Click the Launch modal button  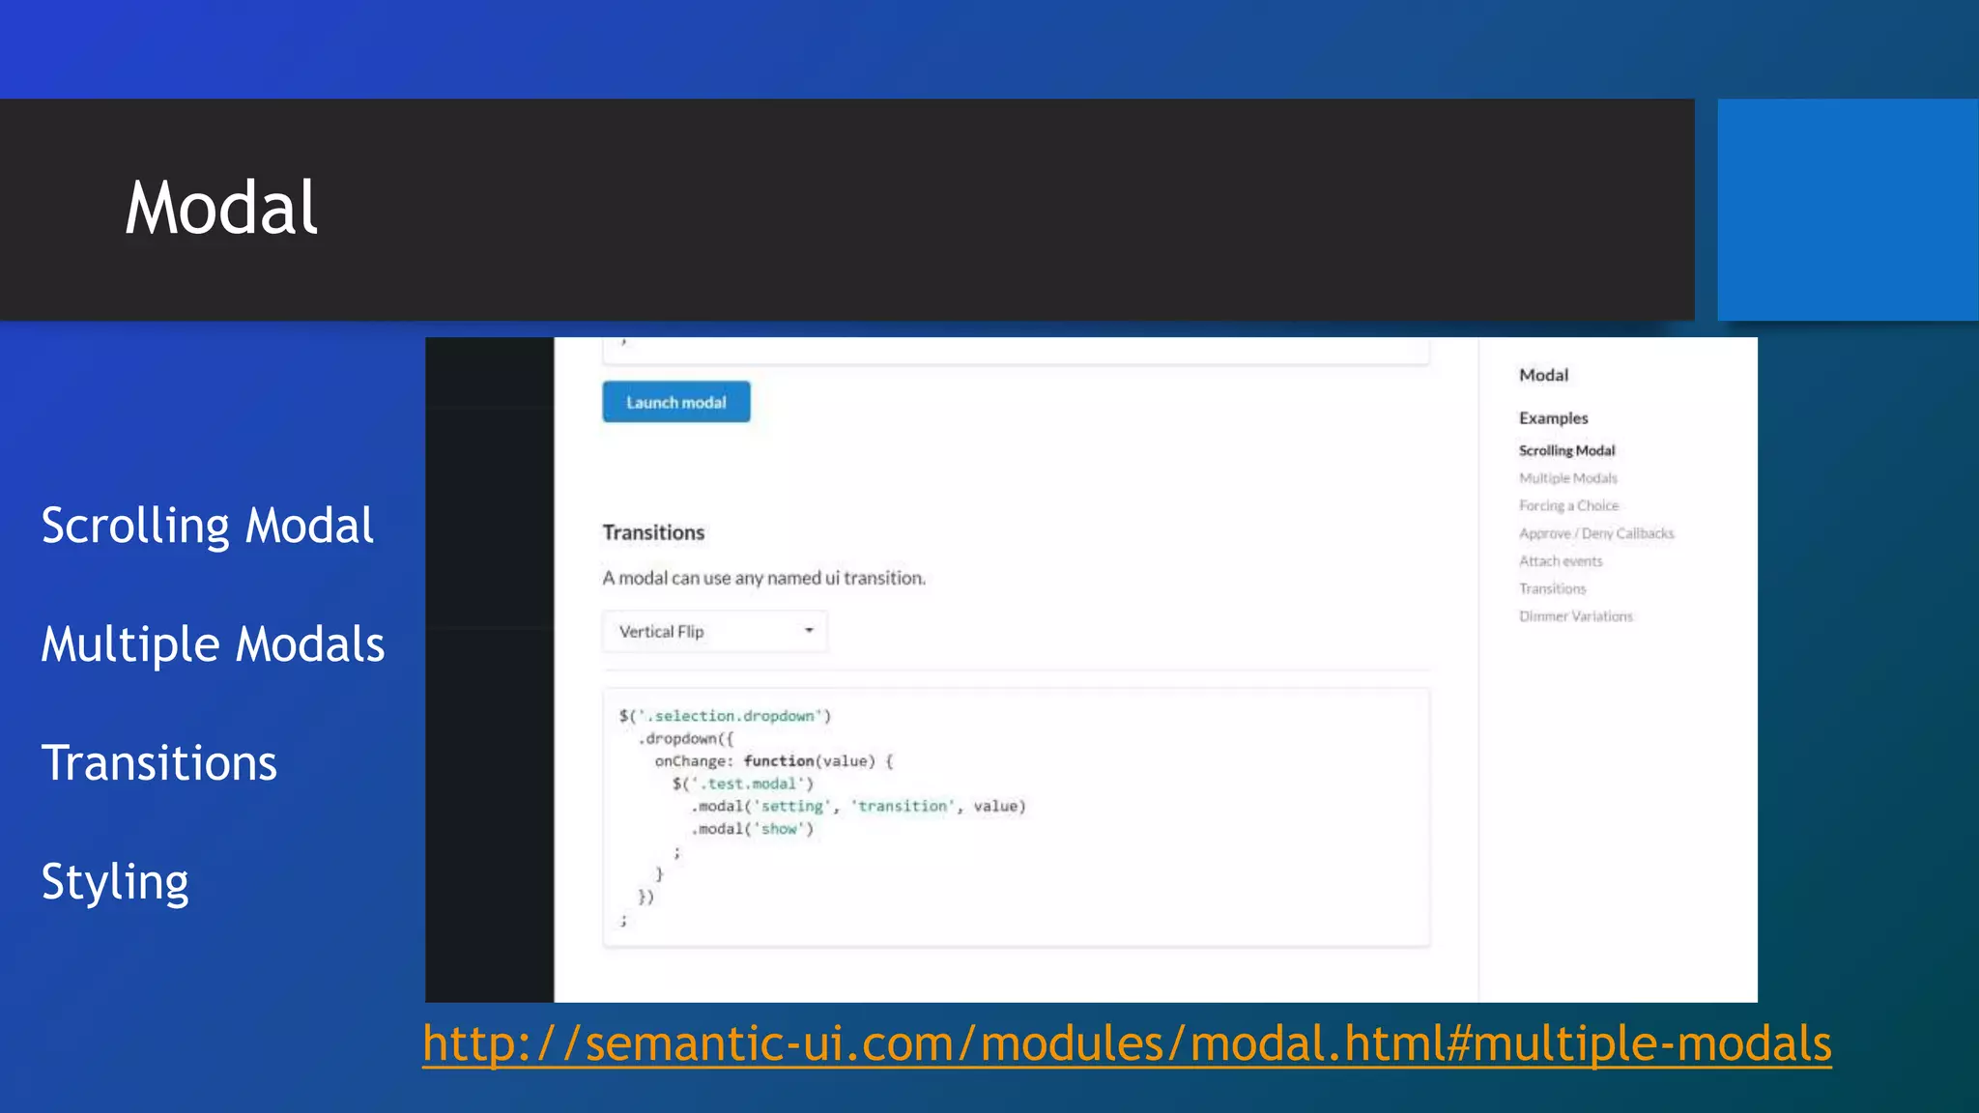pyautogui.click(x=675, y=402)
